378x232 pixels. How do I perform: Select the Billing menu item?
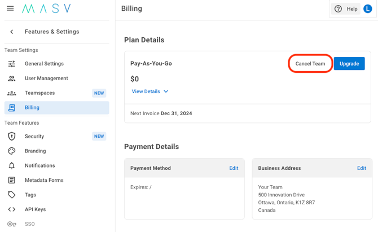pyautogui.click(x=56, y=108)
